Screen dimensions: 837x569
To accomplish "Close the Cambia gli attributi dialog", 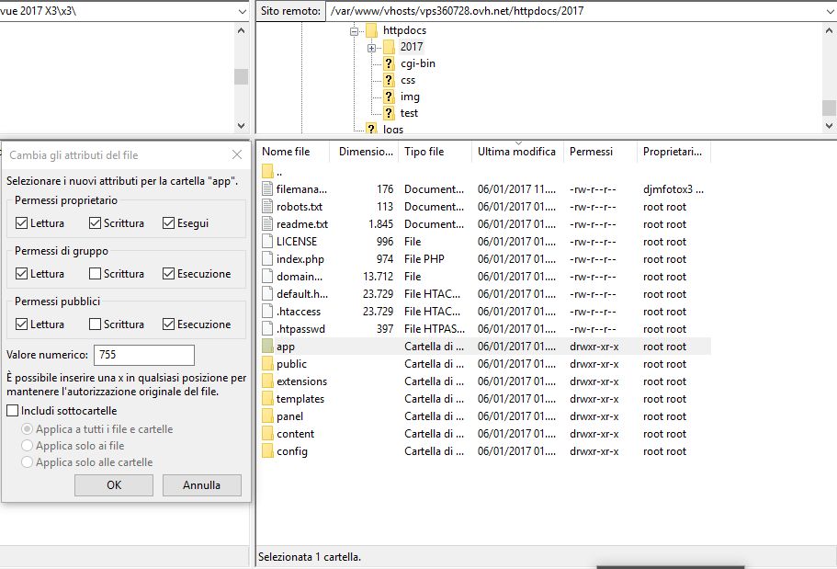I will [237, 155].
